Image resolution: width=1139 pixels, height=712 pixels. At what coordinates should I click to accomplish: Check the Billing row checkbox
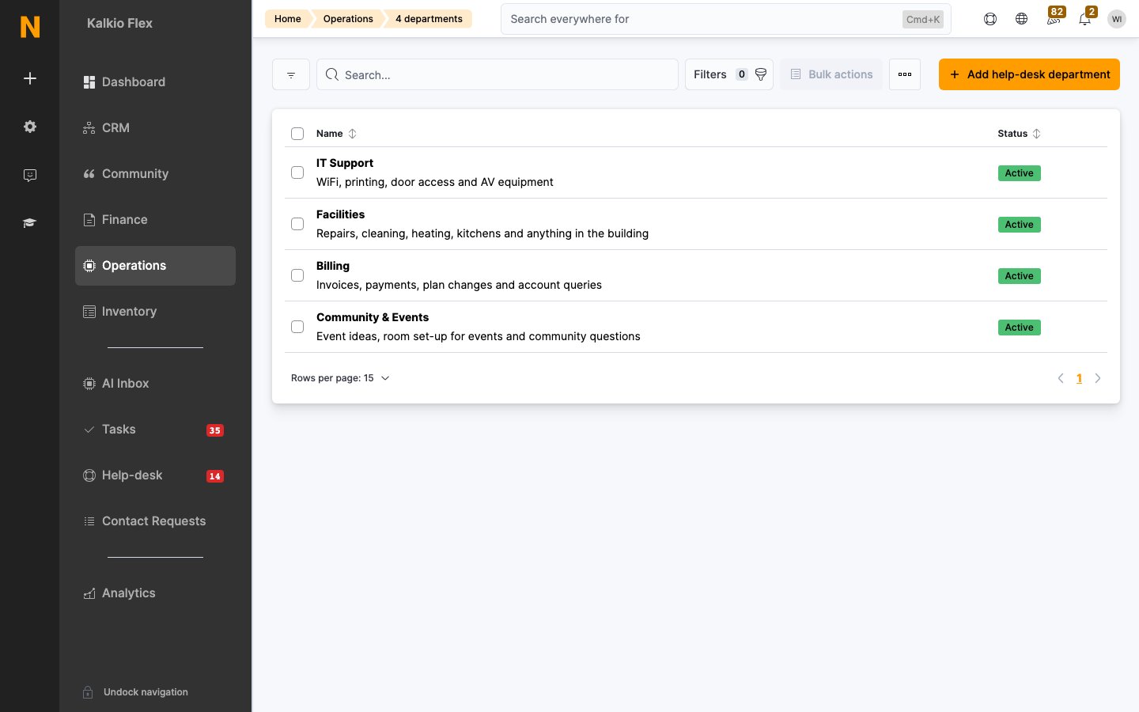[297, 275]
